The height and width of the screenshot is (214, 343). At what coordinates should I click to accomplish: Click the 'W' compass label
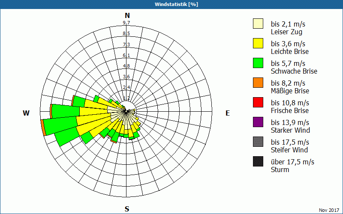(x=26, y=113)
